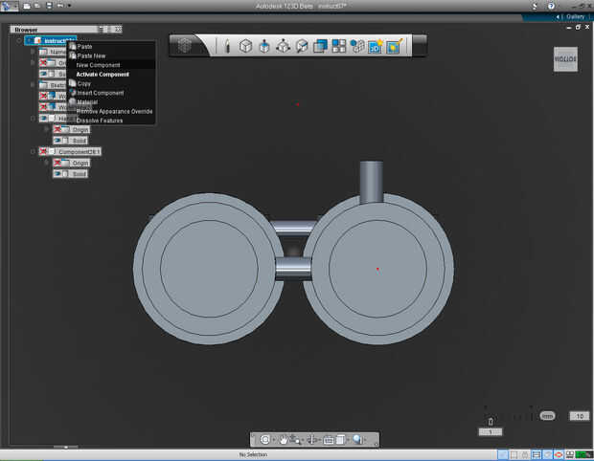Open the Materials paintbrush tool
The height and width of the screenshot is (461, 594).
pos(394,46)
